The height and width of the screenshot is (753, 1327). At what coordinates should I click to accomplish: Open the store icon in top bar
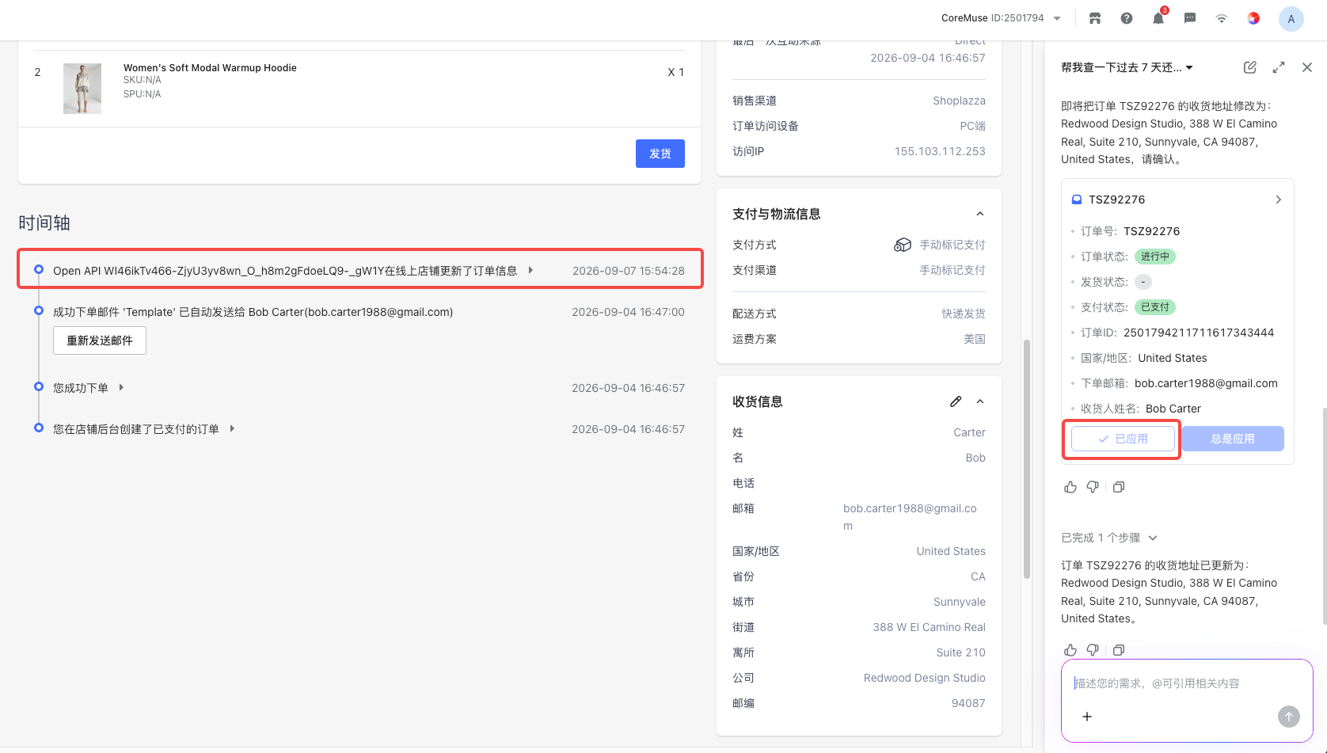[1095, 18]
